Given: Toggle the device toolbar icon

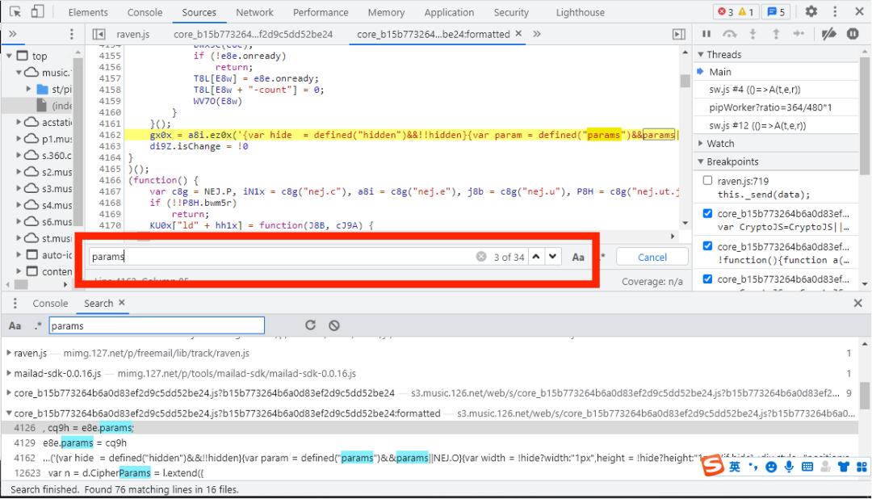Looking at the screenshot, I should (x=37, y=12).
